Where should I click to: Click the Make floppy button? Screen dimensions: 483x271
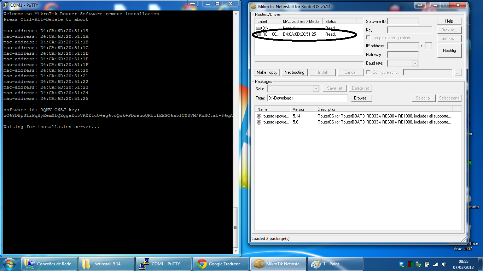[x=267, y=72]
